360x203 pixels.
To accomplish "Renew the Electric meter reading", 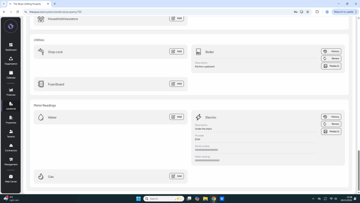I will point(331,124).
